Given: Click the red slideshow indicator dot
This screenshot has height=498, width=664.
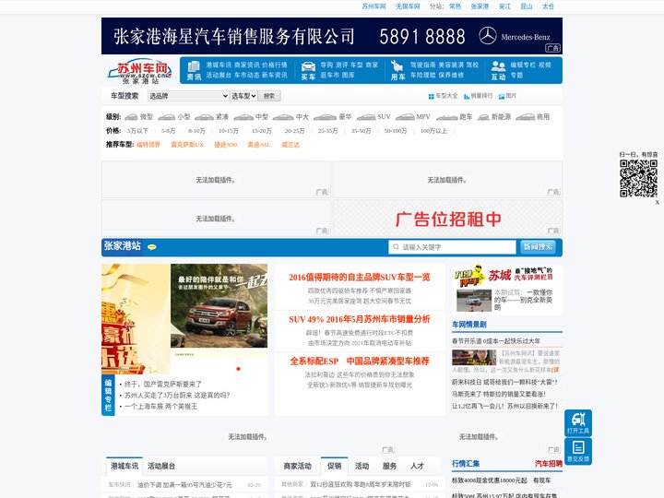Looking at the screenshot, I should pos(239,369).
